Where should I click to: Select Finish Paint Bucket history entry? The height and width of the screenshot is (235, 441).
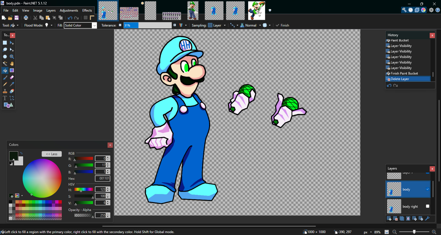(x=408, y=73)
